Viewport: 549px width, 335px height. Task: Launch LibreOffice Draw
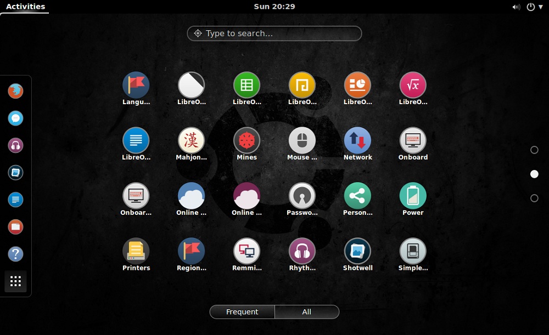(302, 85)
